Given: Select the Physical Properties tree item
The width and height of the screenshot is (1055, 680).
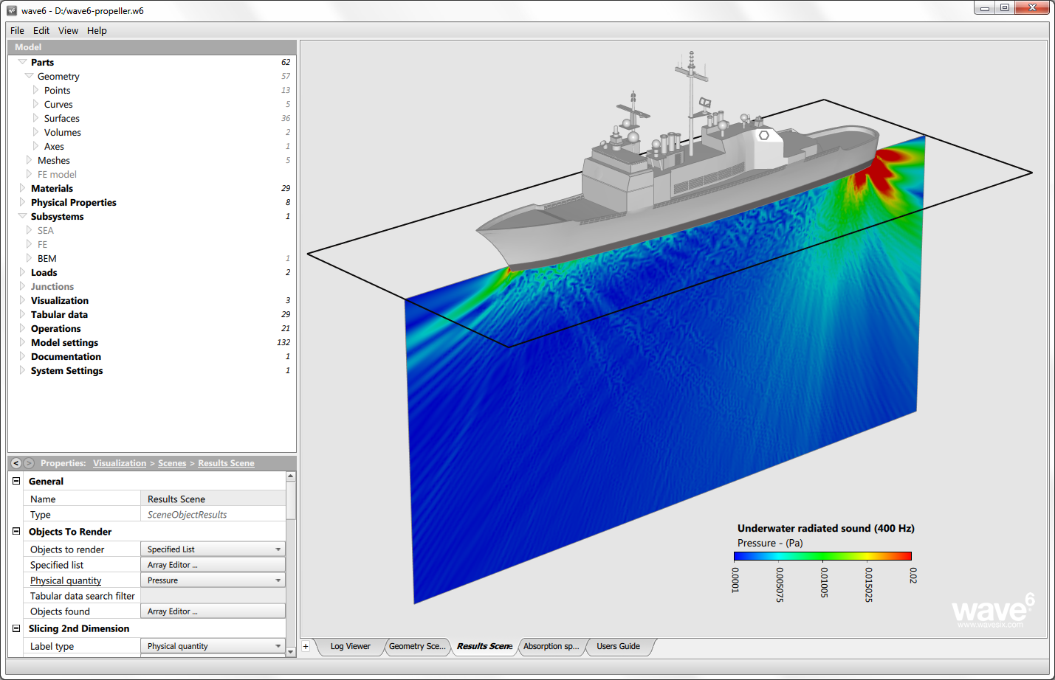Looking at the screenshot, I should [x=74, y=202].
